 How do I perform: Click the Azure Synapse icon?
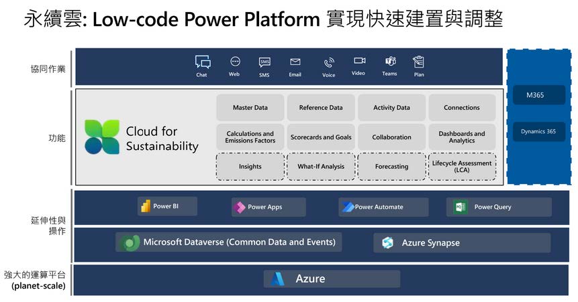pyautogui.click(x=387, y=243)
